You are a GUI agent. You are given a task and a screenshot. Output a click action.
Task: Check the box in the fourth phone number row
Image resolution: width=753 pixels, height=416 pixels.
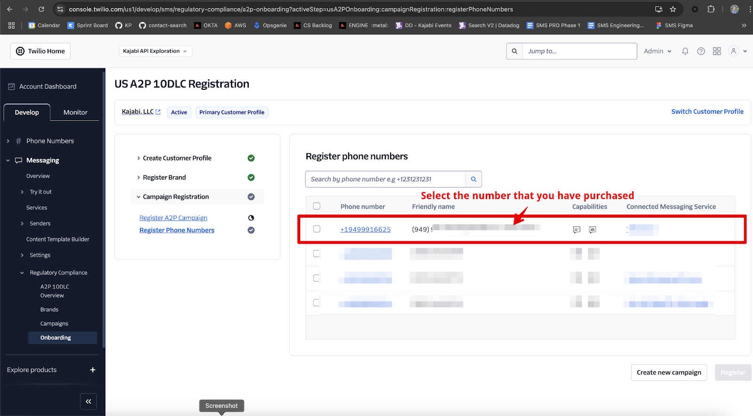click(317, 302)
